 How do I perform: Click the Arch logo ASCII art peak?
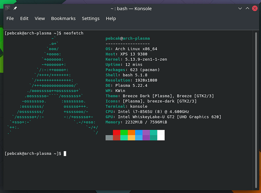pos(53,39)
